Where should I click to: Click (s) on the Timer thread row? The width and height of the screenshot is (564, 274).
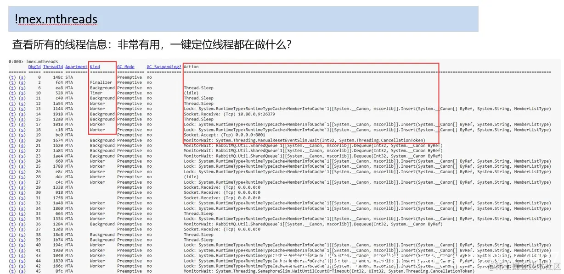pos(22,93)
